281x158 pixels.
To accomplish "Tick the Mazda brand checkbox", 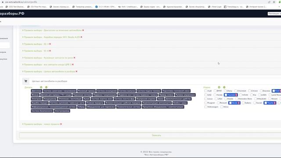I will [226, 99].
